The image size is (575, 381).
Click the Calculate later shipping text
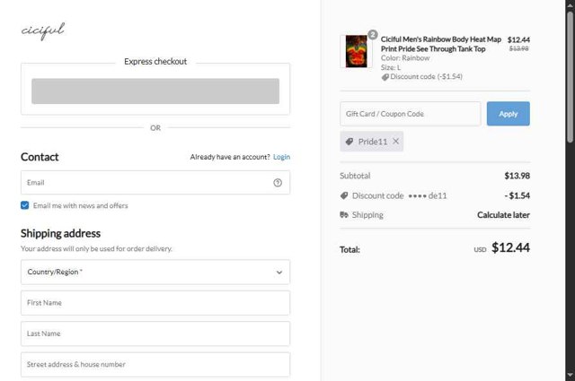click(503, 215)
